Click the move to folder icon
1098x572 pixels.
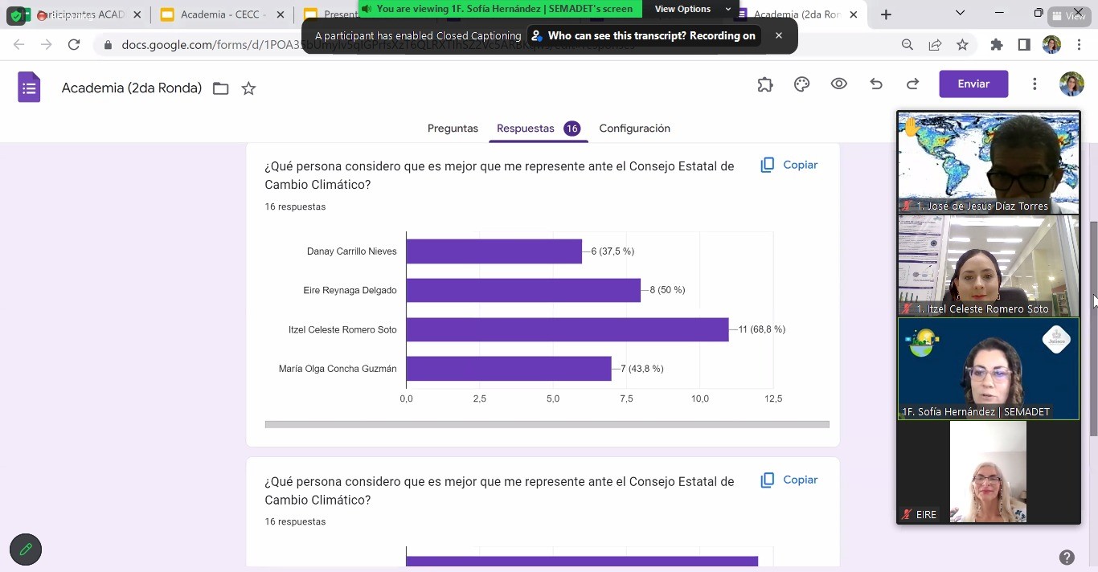(220, 88)
